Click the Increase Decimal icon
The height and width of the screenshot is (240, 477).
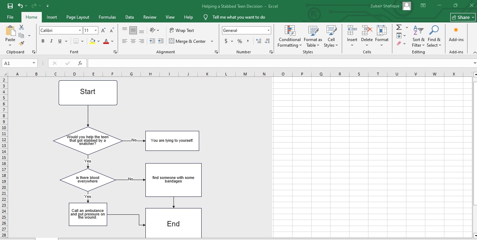pos(259,41)
